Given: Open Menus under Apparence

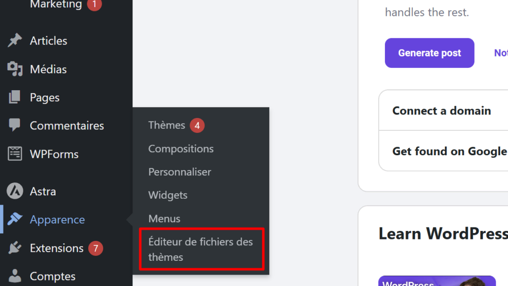Looking at the screenshot, I should (164, 219).
